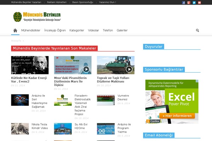Screen dimensions: 212x141
Task: Open the Videolar menu
Action: point(93,30)
